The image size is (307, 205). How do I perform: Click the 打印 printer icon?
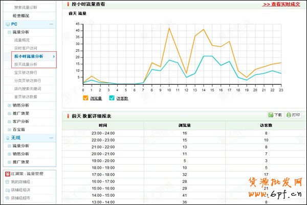coord(289,115)
